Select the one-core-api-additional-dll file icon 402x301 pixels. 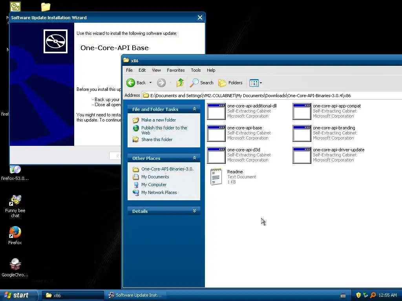pyautogui.click(x=216, y=111)
